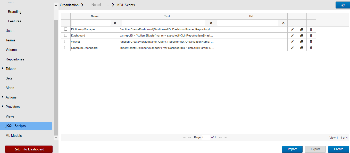Image resolution: width=350 pixels, height=153 pixels.
Task: Click the Create button
Action: point(339,149)
